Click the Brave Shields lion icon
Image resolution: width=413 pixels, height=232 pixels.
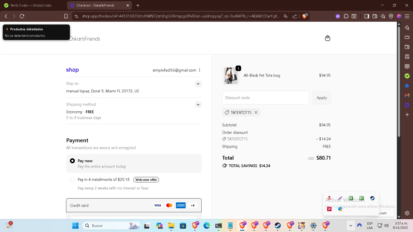[305, 16]
